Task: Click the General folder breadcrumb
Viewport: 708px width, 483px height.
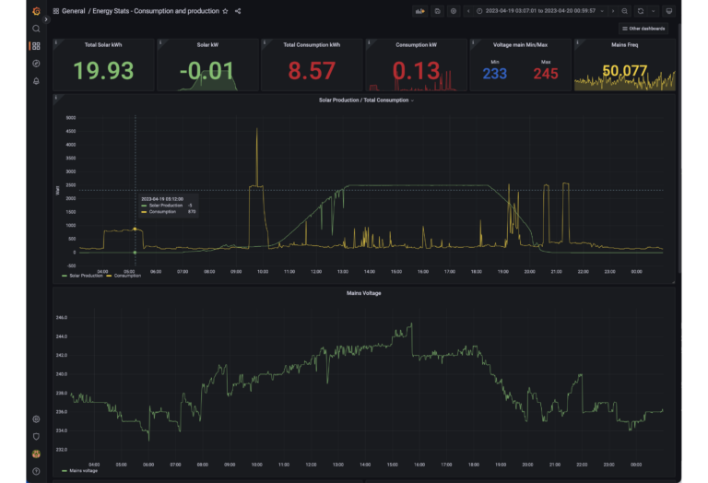Action: [x=73, y=11]
